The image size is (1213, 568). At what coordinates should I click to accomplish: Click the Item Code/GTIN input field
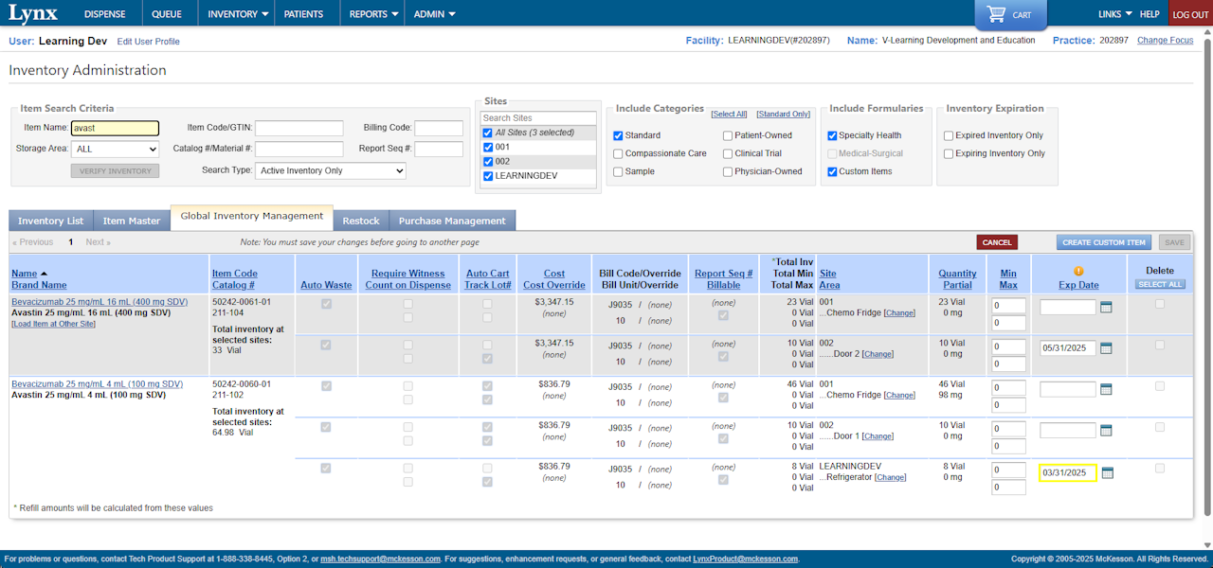click(299, 128)
